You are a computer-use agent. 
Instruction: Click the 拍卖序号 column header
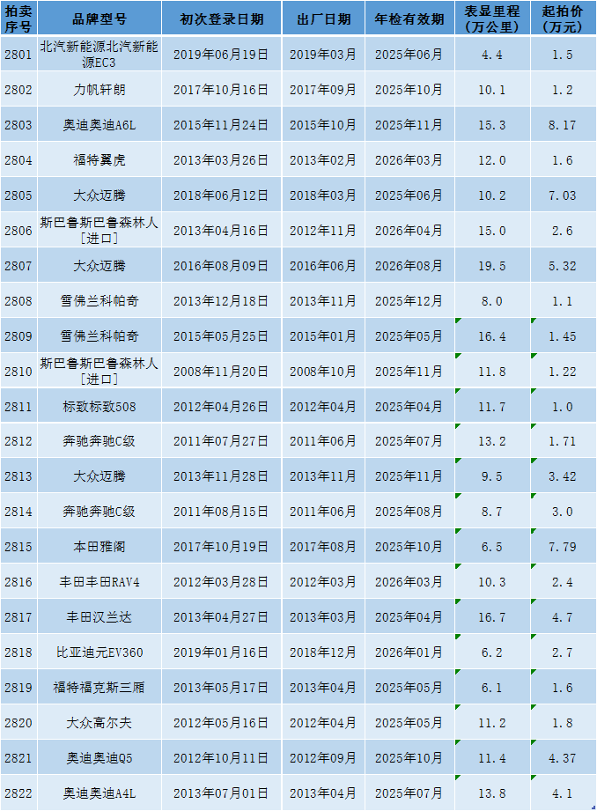18,18
